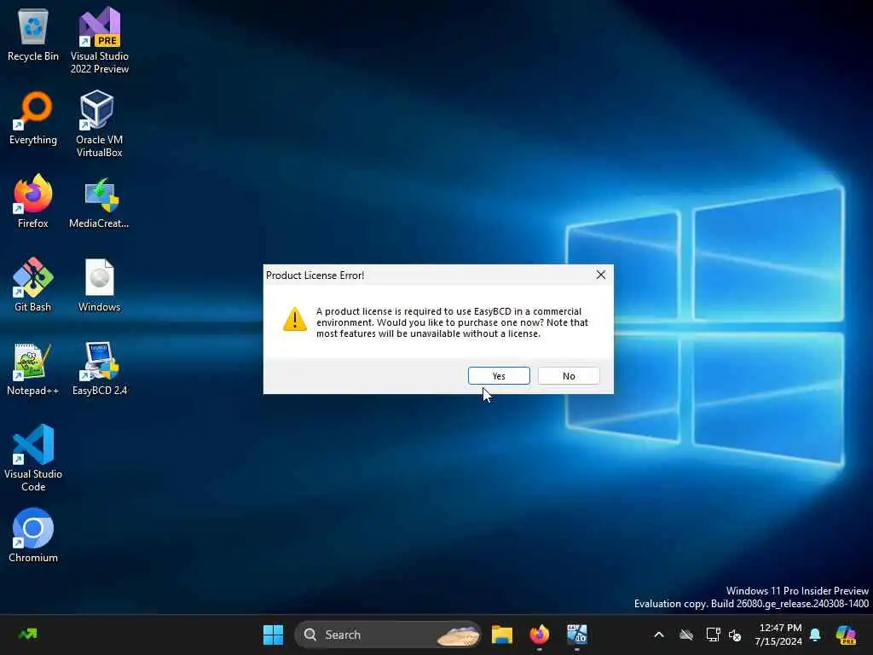Select the Chromium desktop shortcut

click(33, 536)
